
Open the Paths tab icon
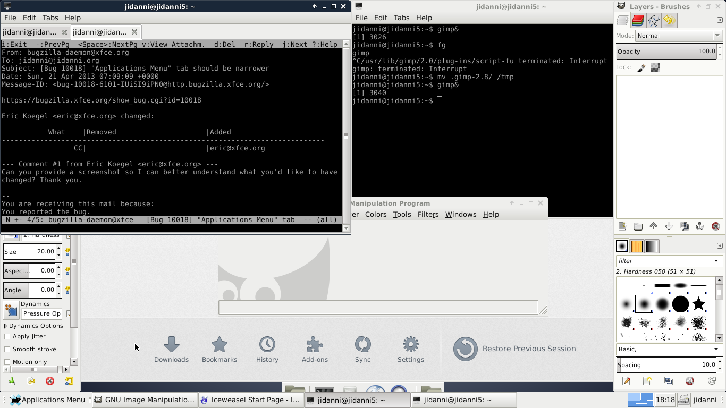(653, 21)
